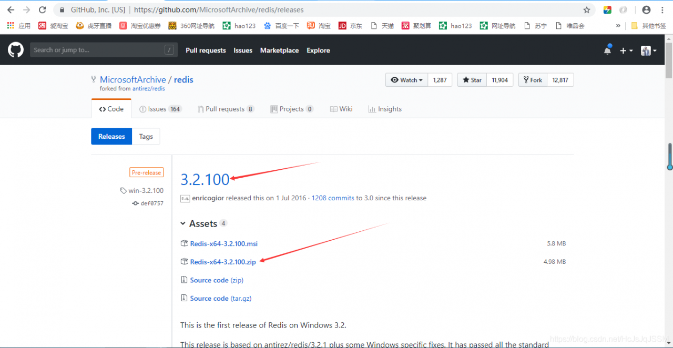This screenshot has width=673, height=348.
Task: Open the 京东 bookmark
Action: click(350, 26)
